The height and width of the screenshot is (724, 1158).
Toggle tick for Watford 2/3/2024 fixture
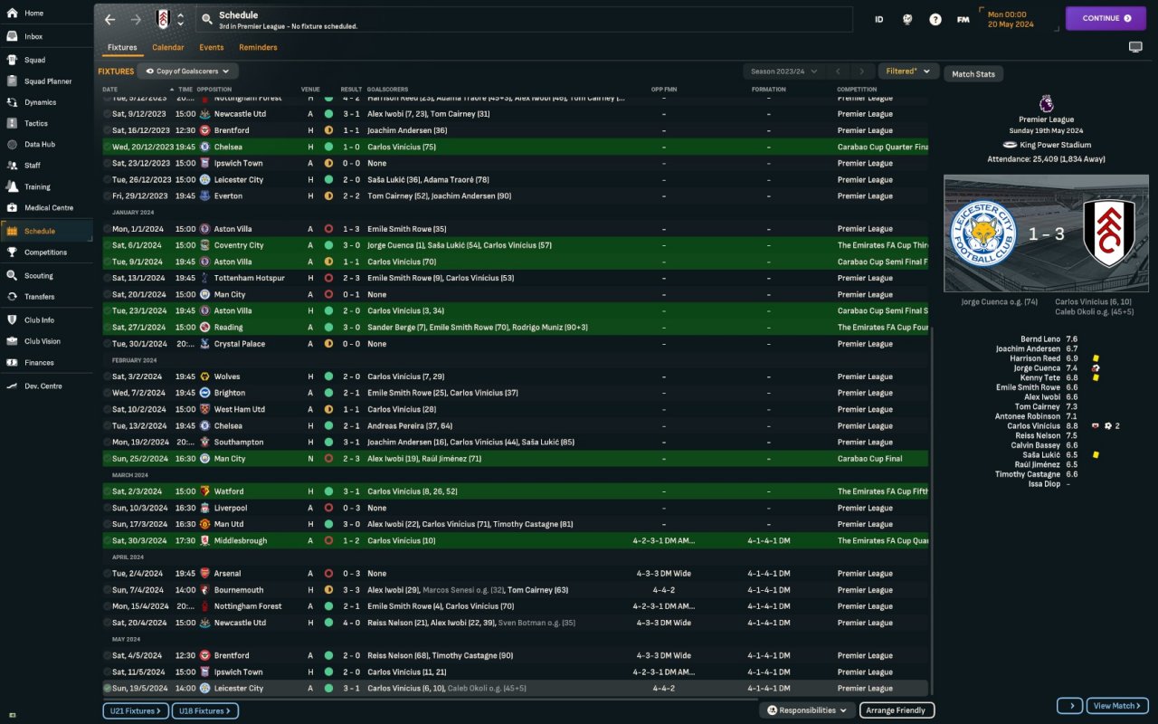(x=108, y=491)
